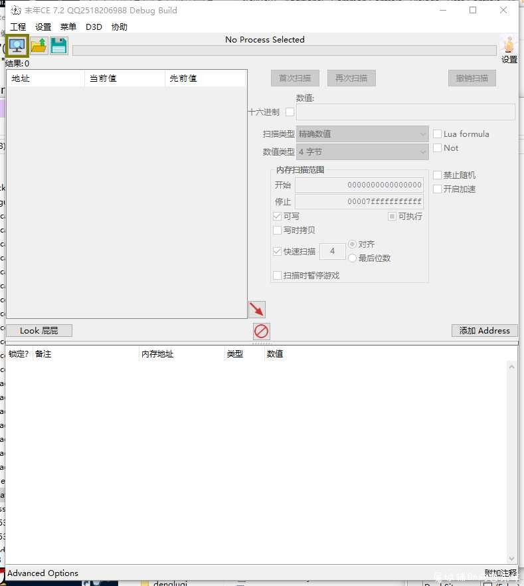This screenshot has height=586, width=524.
Task: Click the fast scan alignment value field
Action: 333,251
